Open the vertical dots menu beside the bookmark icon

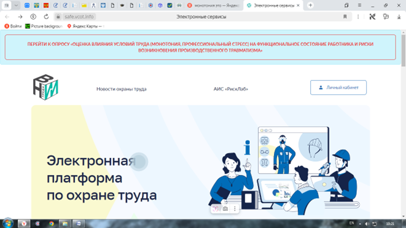click(358, 17)
